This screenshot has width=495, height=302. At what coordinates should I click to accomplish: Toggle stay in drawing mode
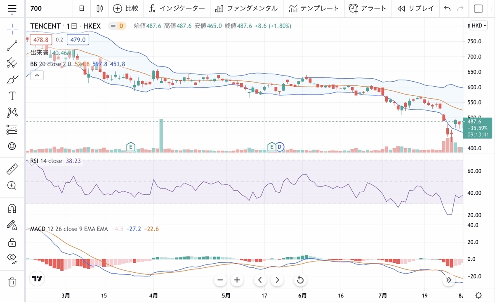(x=12, y=225)
